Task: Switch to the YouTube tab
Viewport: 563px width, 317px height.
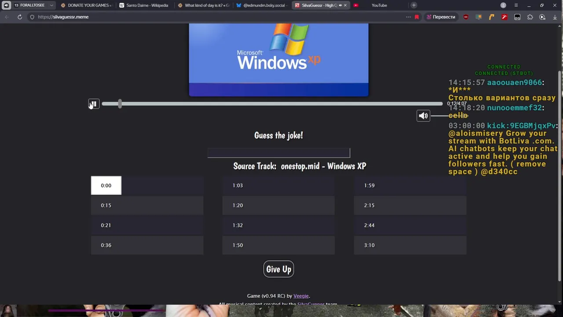Action: tap(379, 5)
